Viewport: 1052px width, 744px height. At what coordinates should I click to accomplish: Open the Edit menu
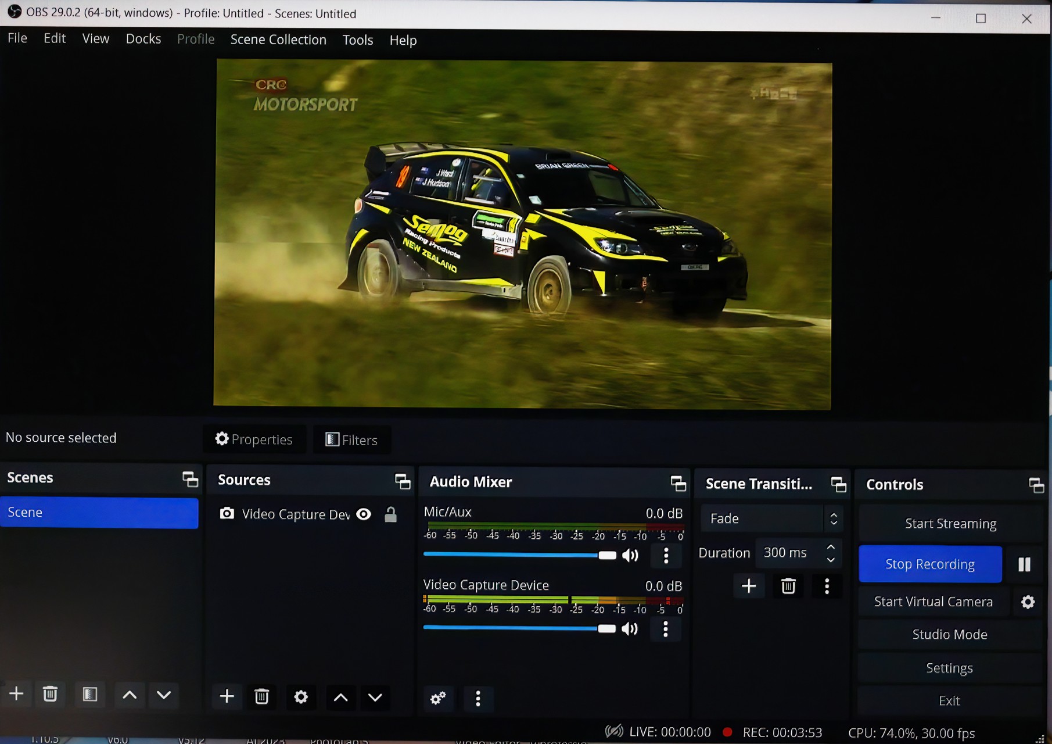click(55, 38)
